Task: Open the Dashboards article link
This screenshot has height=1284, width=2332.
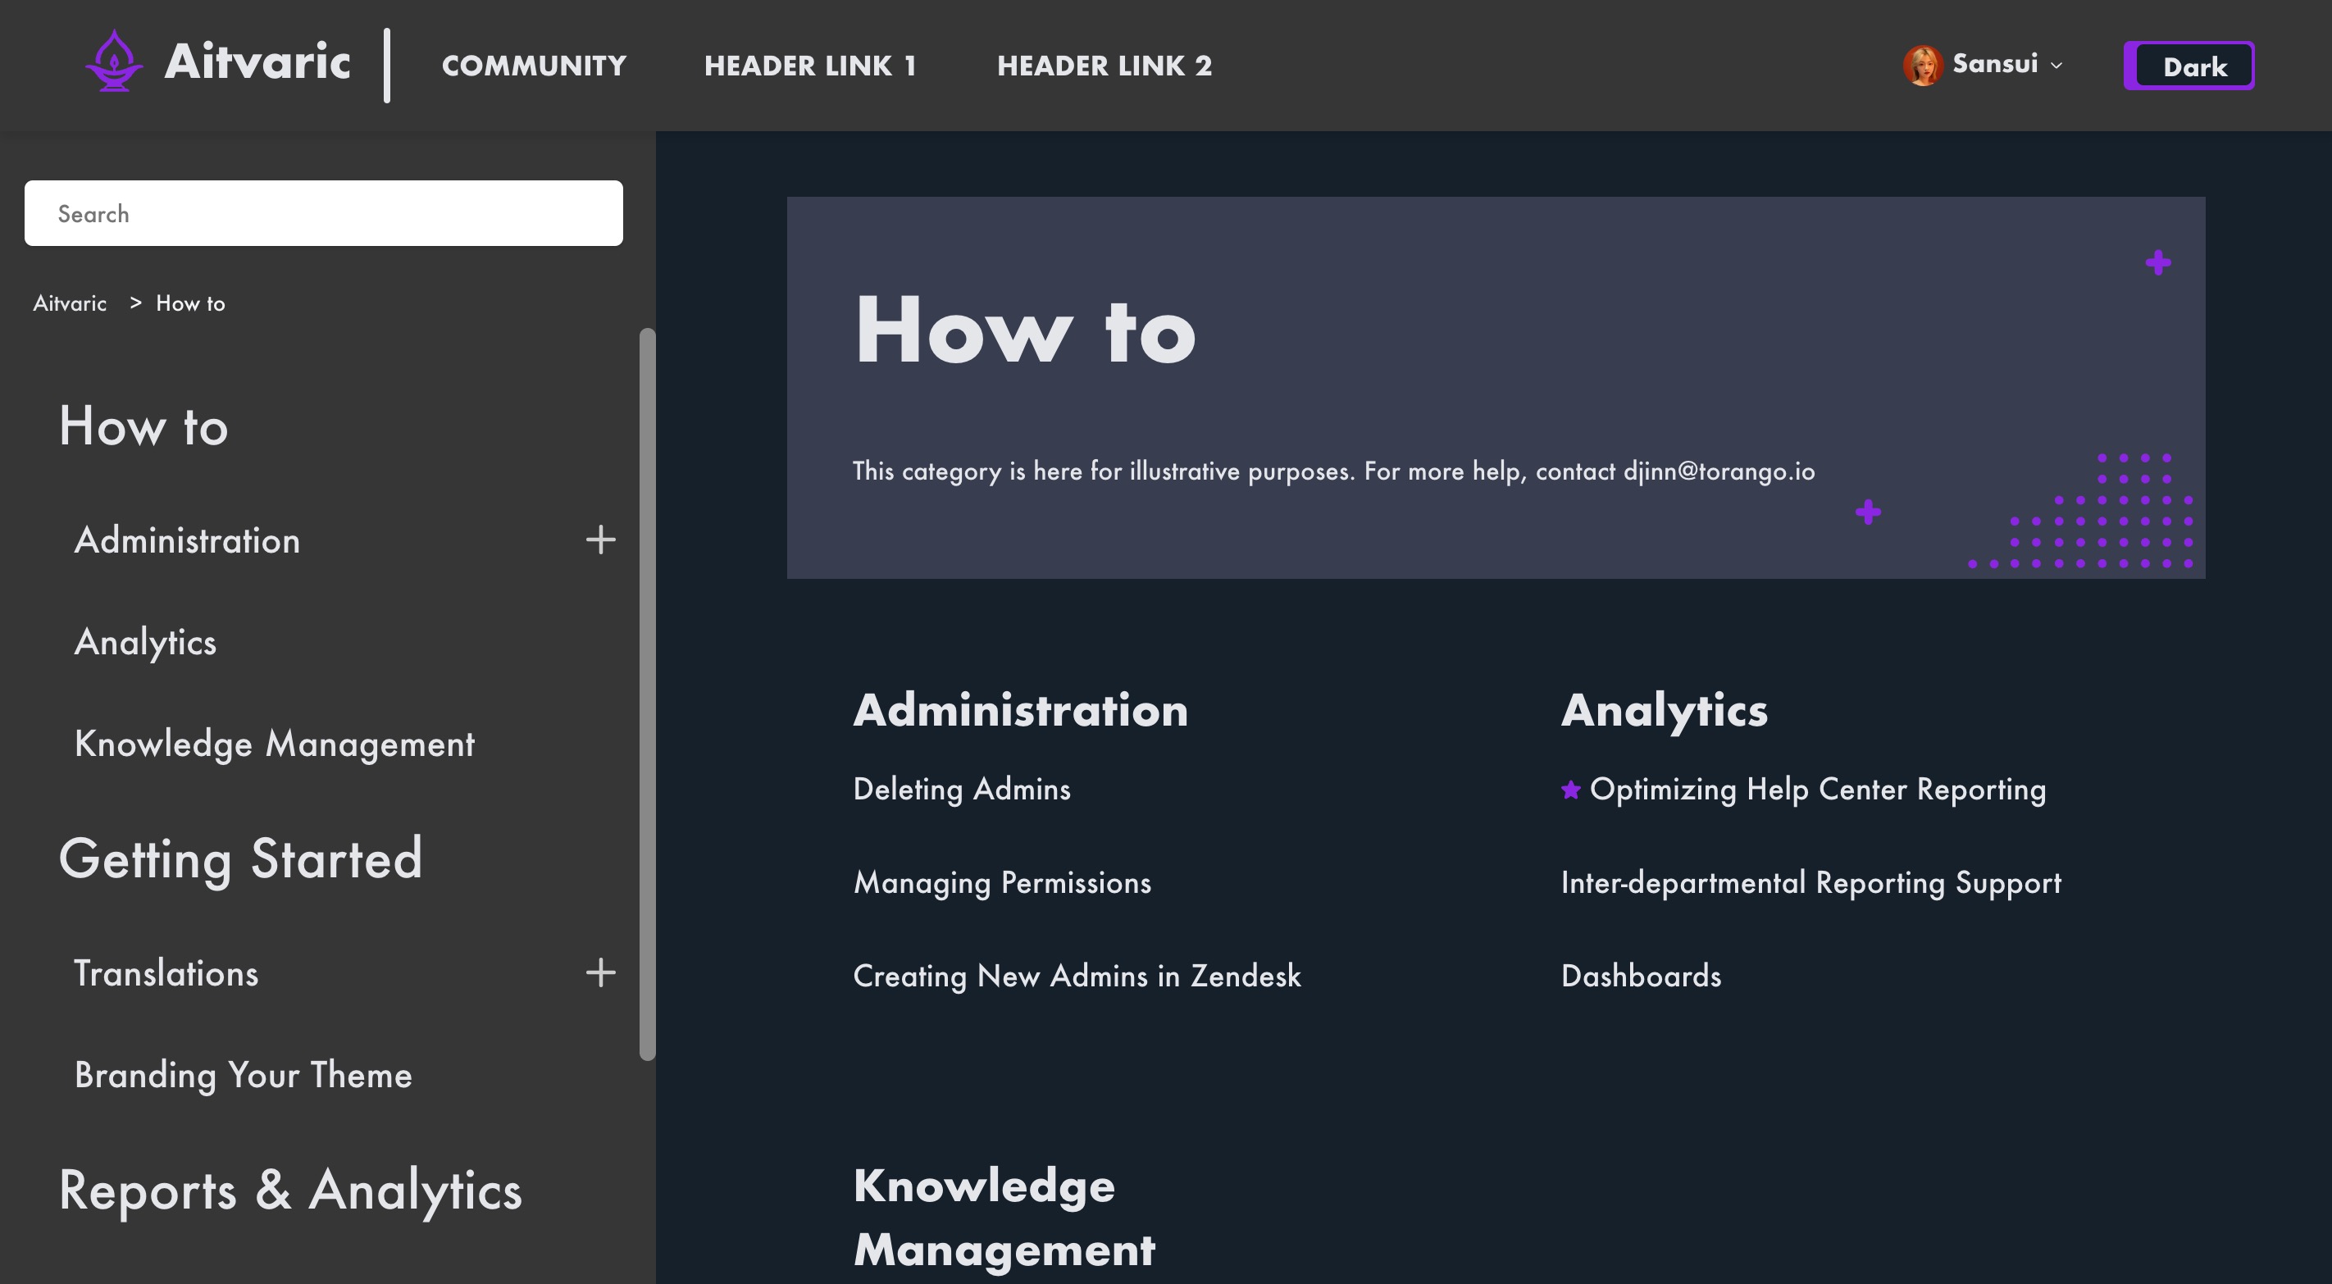Action: [1641, 977]
